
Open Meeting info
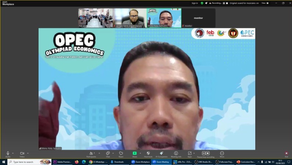[176, 154]
